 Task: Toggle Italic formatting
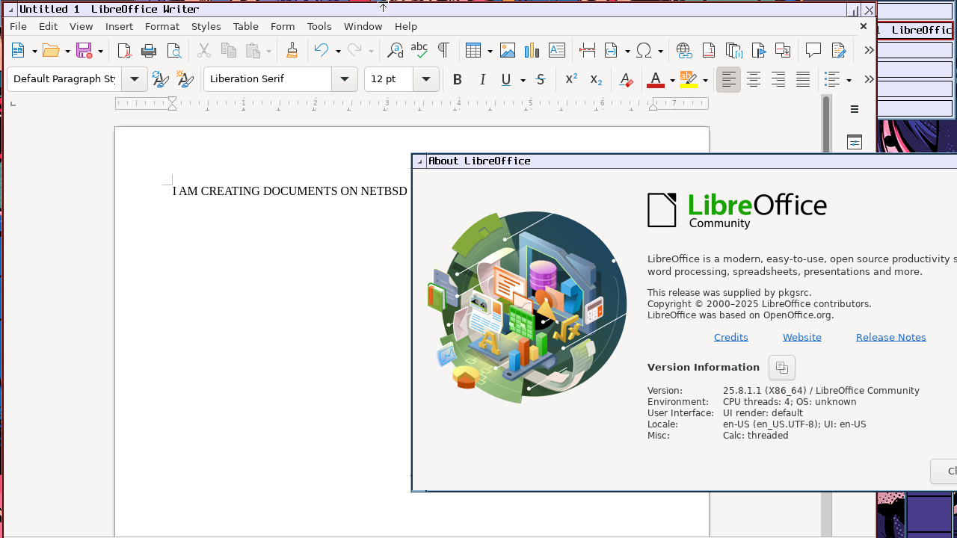pos(482,80)
